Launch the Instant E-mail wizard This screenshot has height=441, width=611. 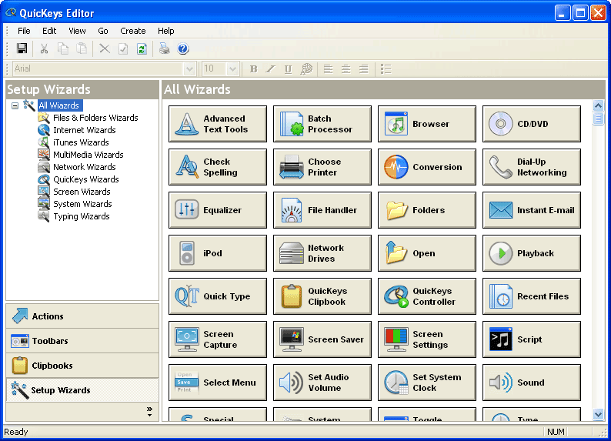pyautogui.click(x=532, y=210)
